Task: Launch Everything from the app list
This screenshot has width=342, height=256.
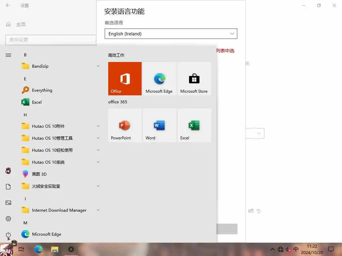Action: [61, 90]
